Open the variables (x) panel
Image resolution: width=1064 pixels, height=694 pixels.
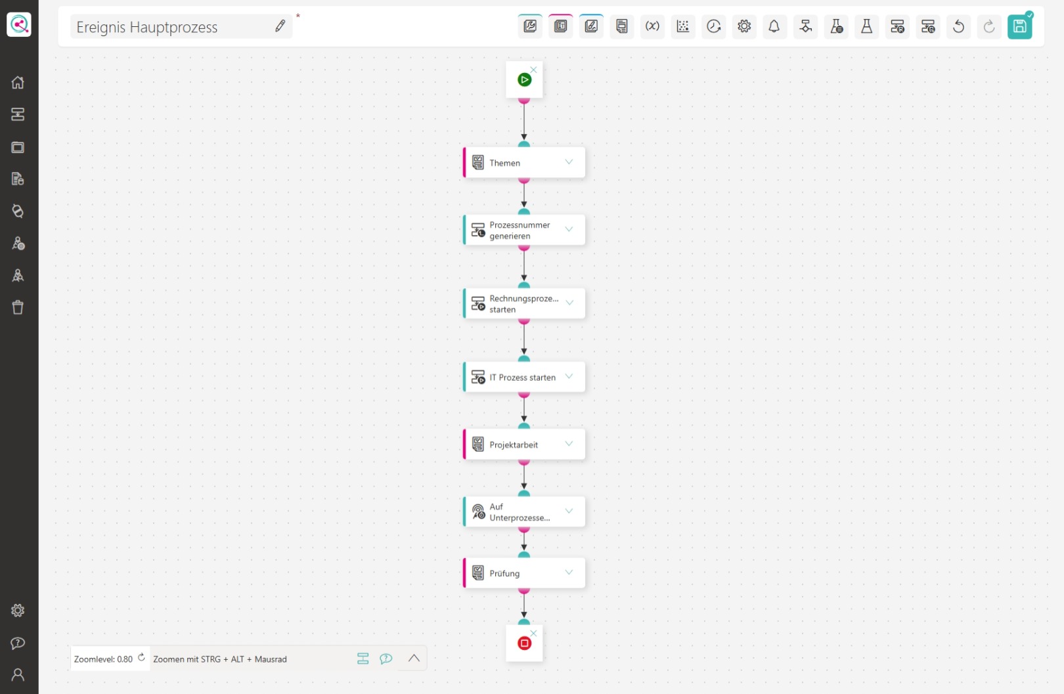652,26
